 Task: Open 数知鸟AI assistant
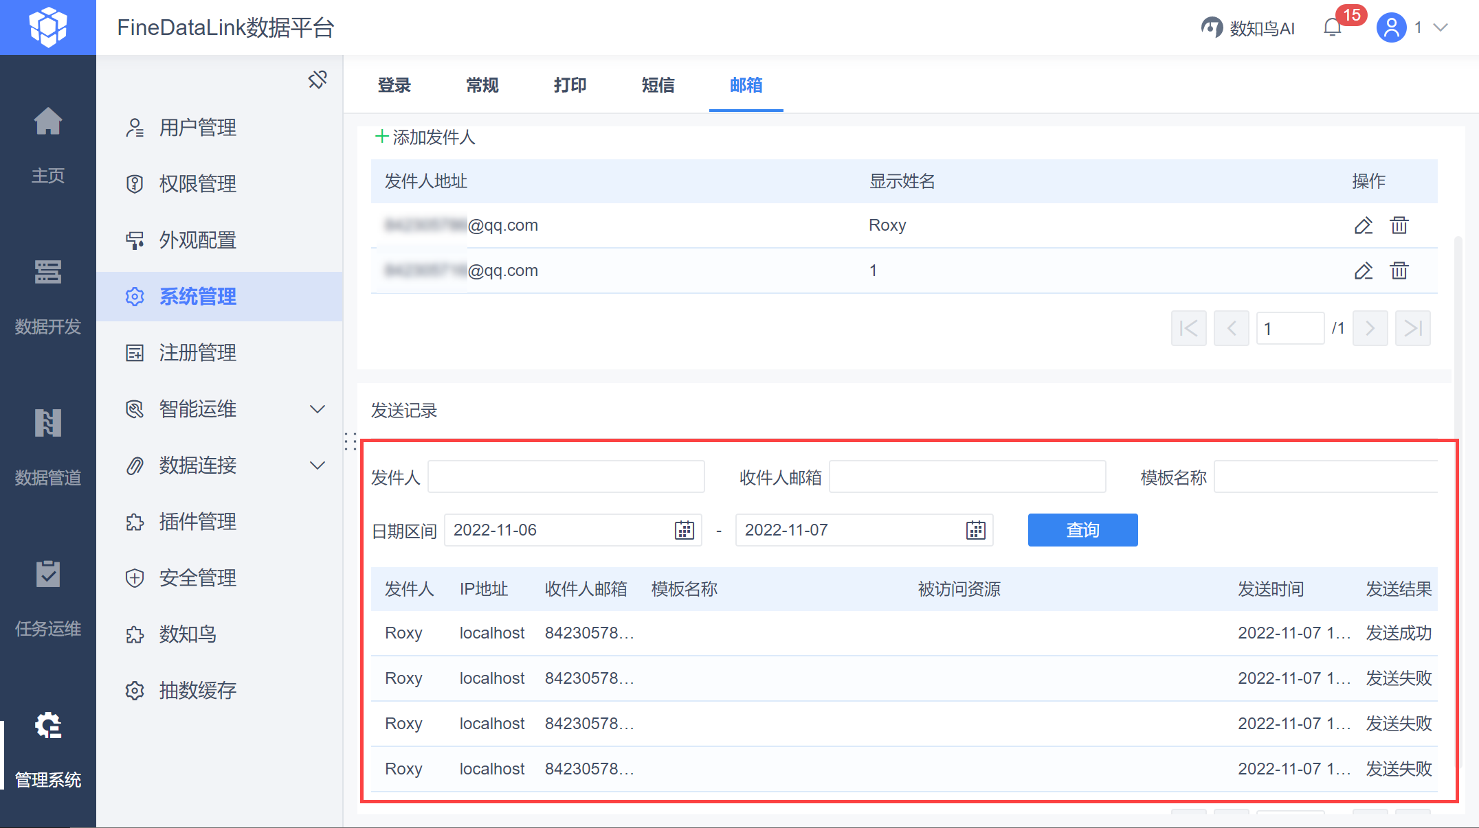point(1247,27)
